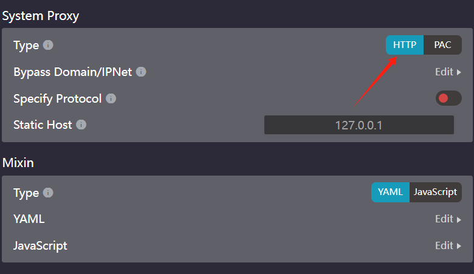Image resolution: width=474 pixels, height=274 pixels.
Task: Click info icon next to System Proxy Type
Action: click(48, 45)
